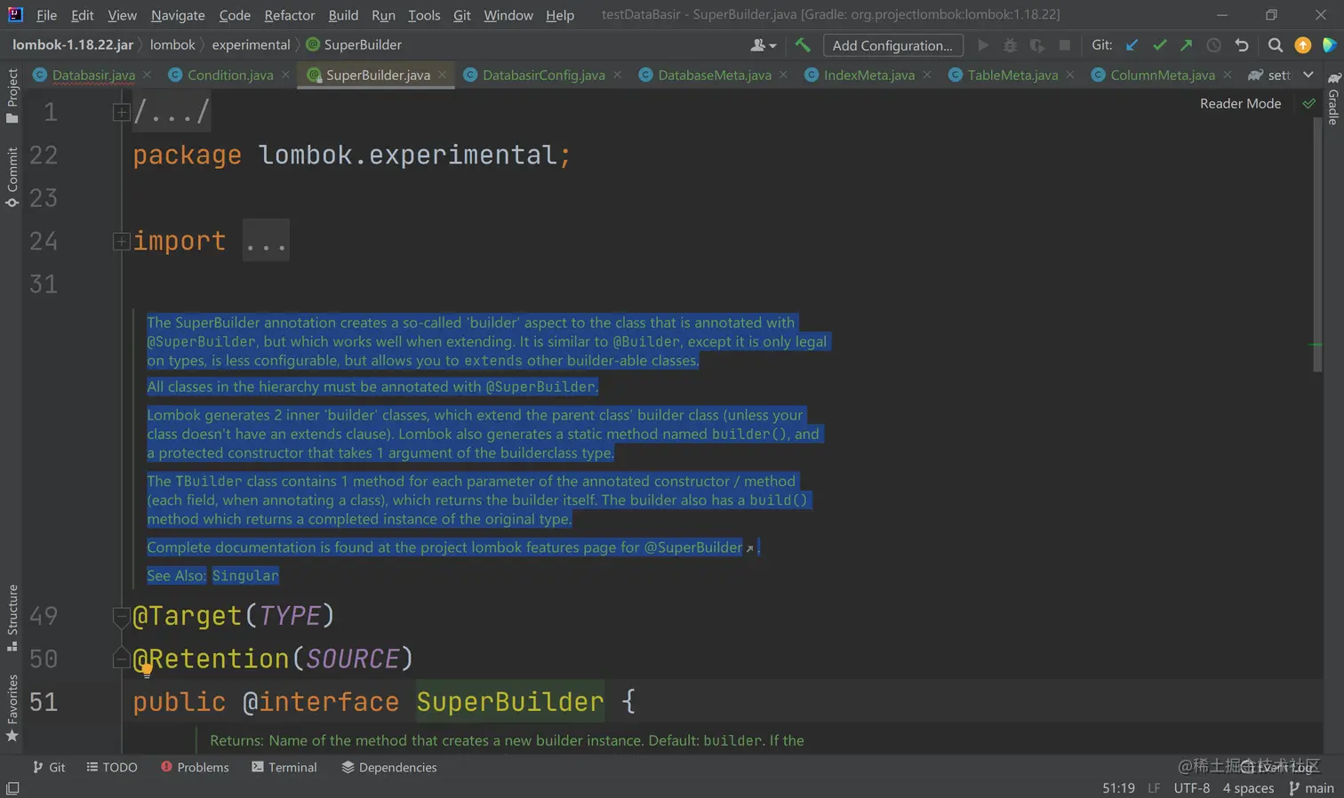
Task: Switch to the DatabasirConfig.java tab
Action: pos(543,76)
